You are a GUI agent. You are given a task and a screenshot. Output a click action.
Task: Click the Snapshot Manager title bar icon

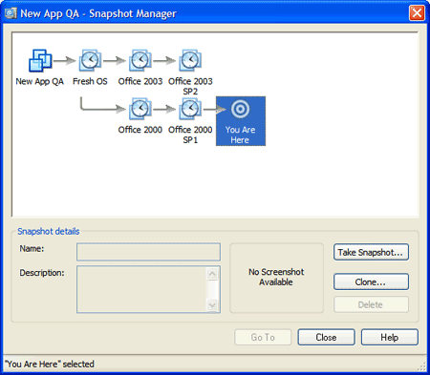pyautogui.click(x=11, y=13)
